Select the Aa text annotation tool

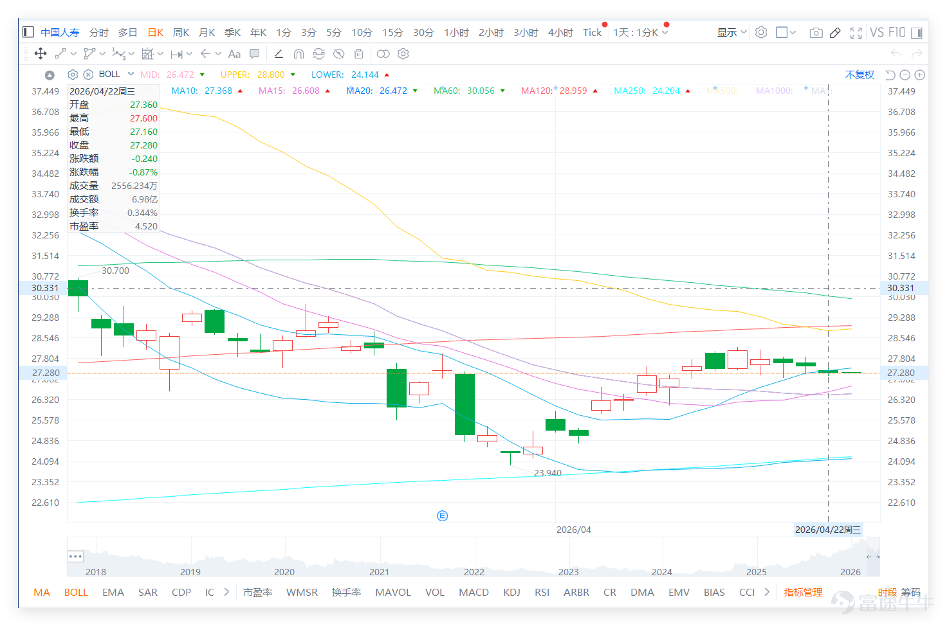click(x=234, y=54)
